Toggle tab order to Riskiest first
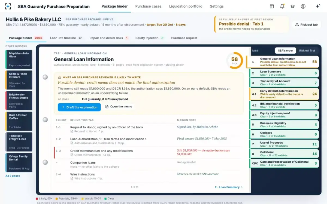 point(307,51)
